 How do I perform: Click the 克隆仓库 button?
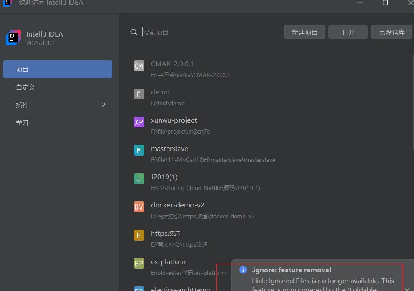pos(391,32)
